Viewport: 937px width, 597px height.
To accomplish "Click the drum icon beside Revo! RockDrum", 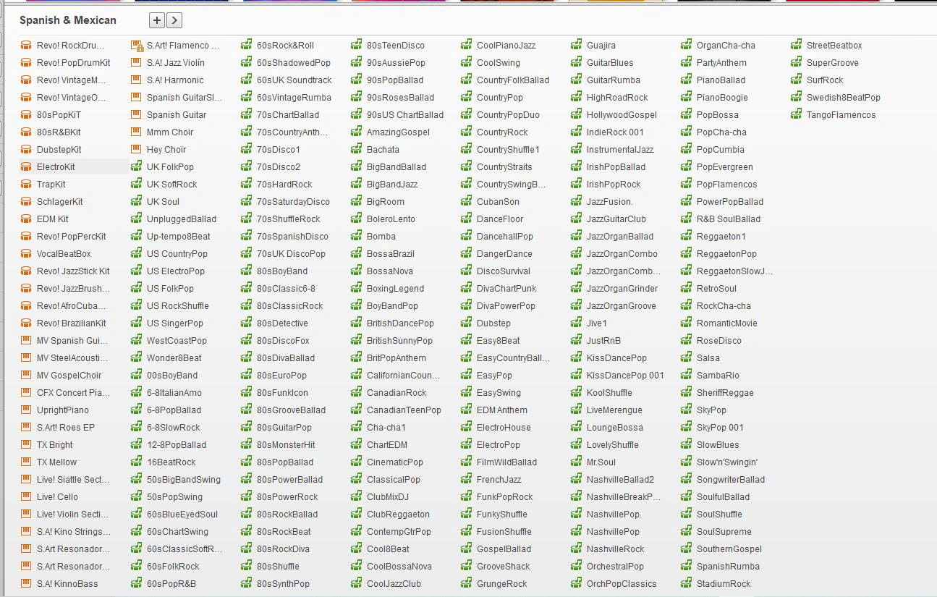I will point(26,46).
